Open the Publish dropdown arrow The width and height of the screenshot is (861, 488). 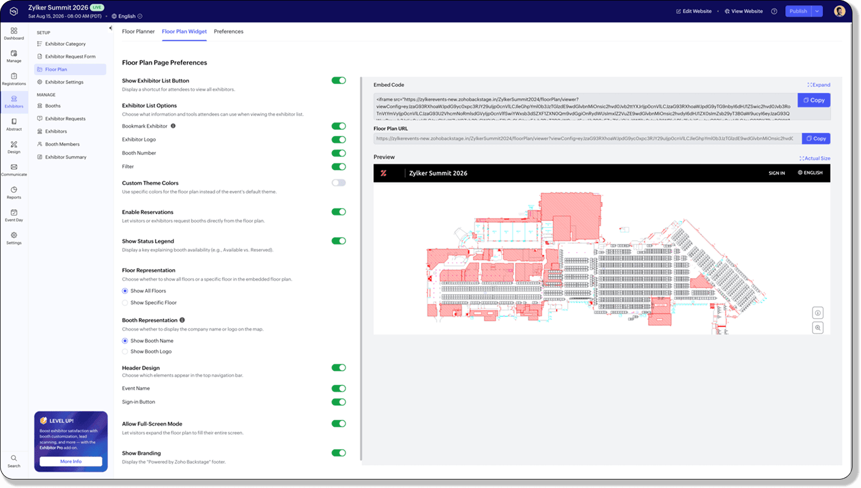tap(817, 11)
